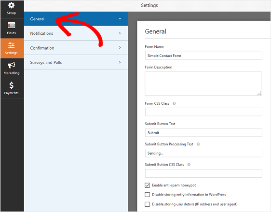Collapse the General section chevron
Image resolution: width=271 pixels, height=212 pixels.
click(x=120, y=19)
